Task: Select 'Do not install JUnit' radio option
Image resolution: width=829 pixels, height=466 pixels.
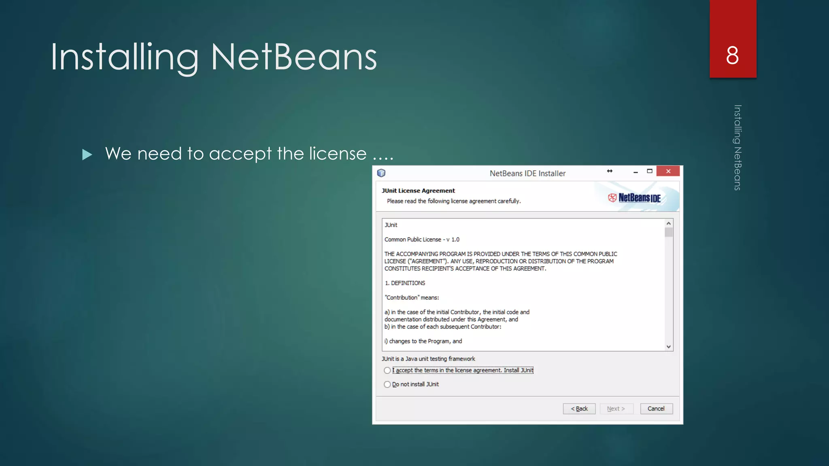Action: (387, 384)
